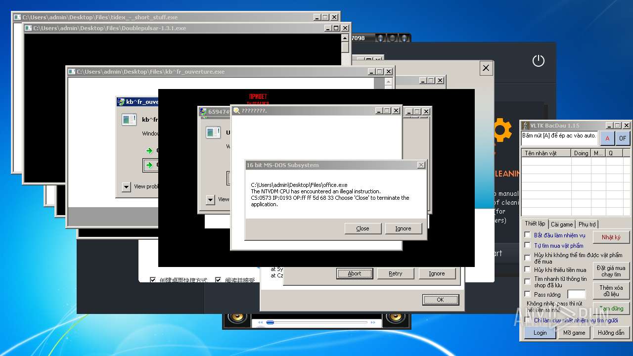Check the 'Pass rương' checkbox
633x356 pixels.
coord(527,294)
